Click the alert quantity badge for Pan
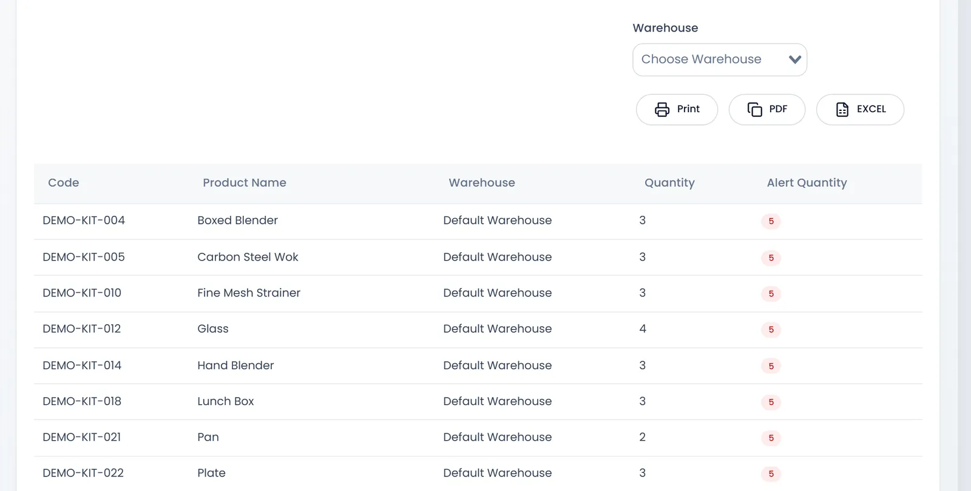Viewport: 971px width, 491px height. [x=771, y=438]
